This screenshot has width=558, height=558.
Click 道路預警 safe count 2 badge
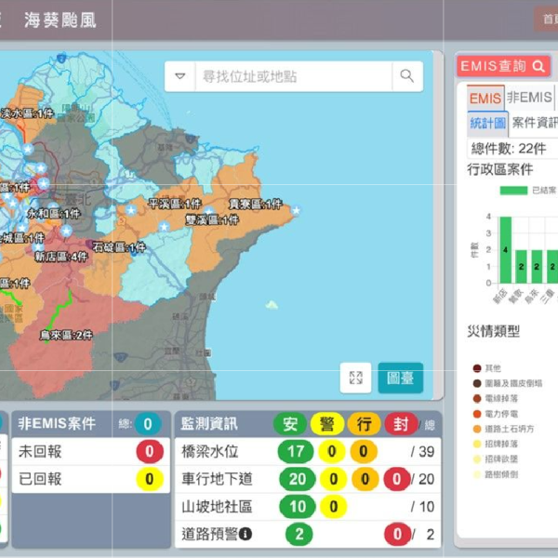tap(299, 534)
